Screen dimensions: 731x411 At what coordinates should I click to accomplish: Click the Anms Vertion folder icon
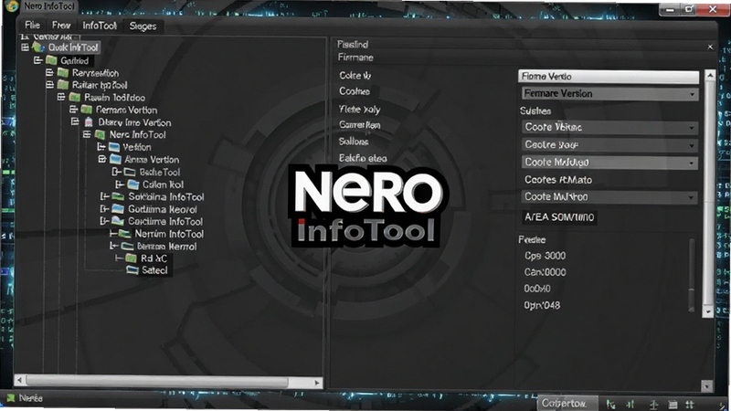point(116,159)
